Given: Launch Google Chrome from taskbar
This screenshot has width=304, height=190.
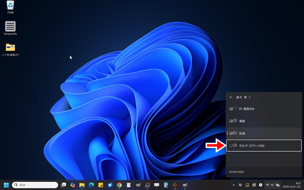Looking at the screenshot, I should 119,185.
